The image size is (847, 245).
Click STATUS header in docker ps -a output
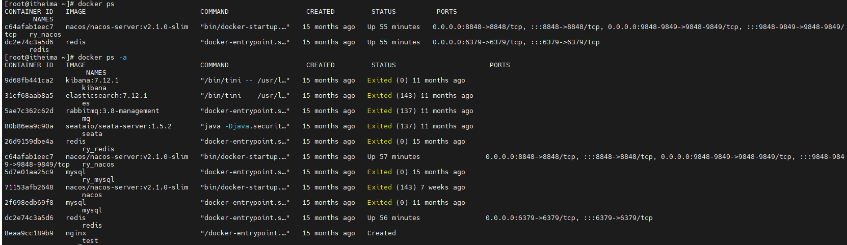(x=384, y=65)
